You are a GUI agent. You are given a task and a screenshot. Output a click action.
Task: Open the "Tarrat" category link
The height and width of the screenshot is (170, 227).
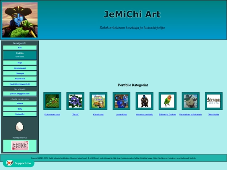click(75, 115)
